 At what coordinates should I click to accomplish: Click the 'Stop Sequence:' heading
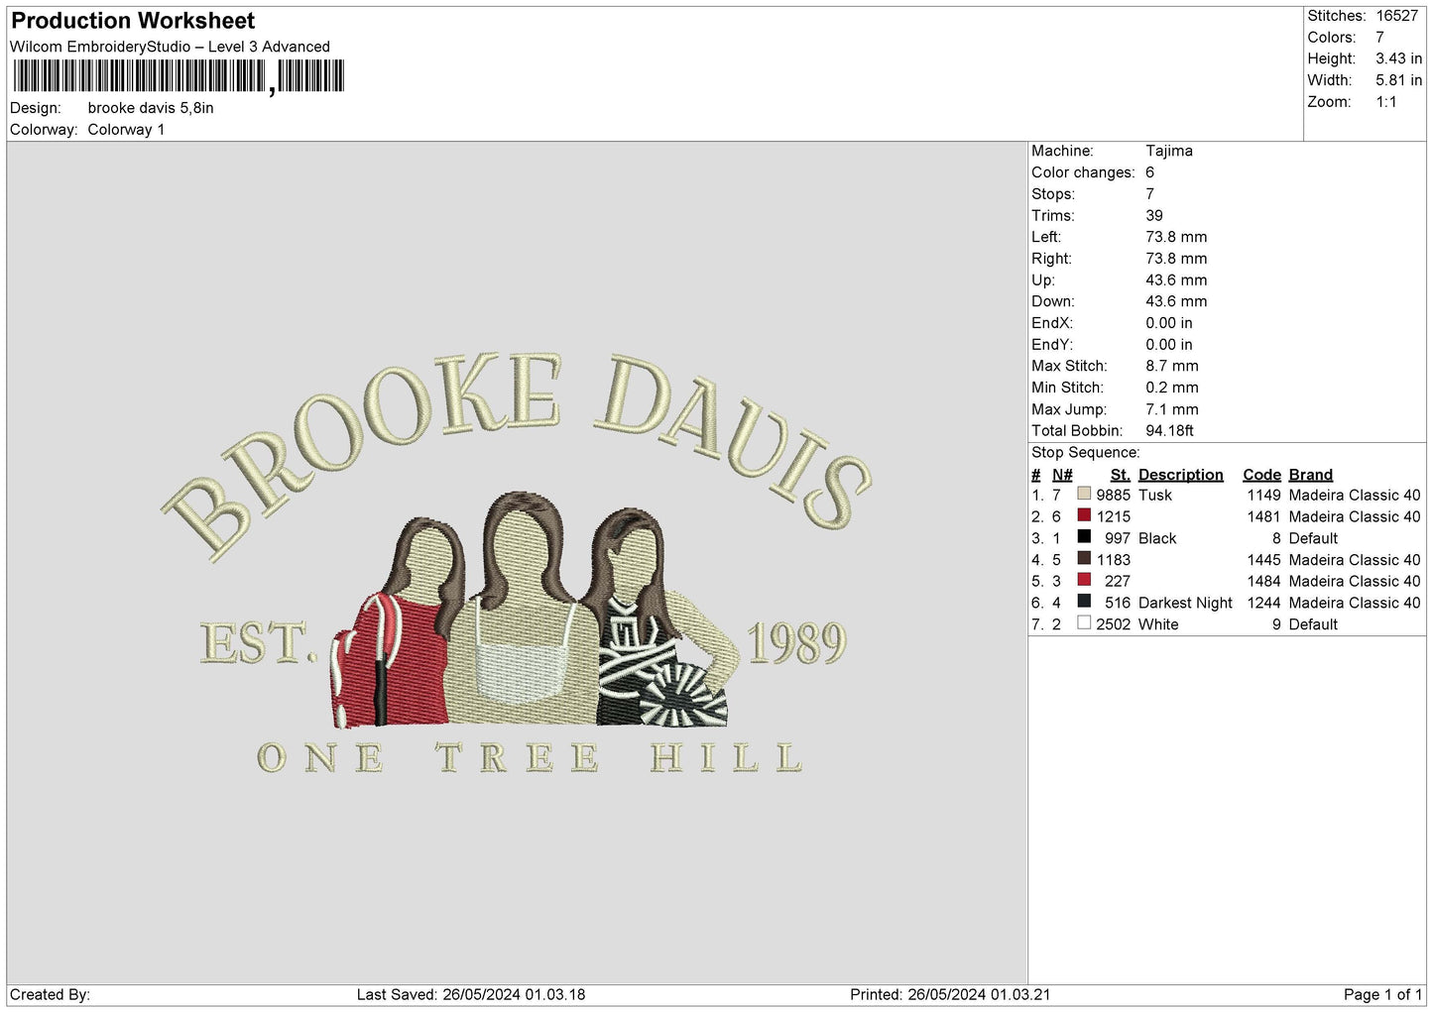point(1086,453)
